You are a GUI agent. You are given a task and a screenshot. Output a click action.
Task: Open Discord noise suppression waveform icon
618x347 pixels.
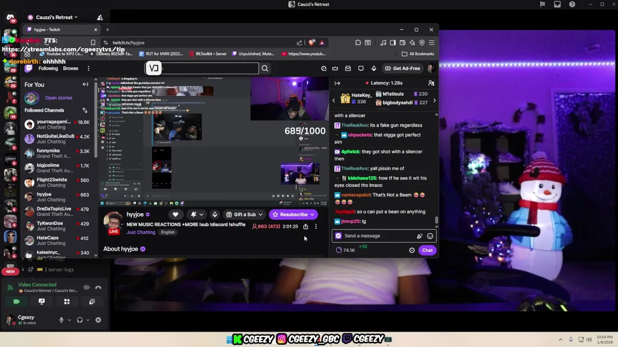pos(86,288)
